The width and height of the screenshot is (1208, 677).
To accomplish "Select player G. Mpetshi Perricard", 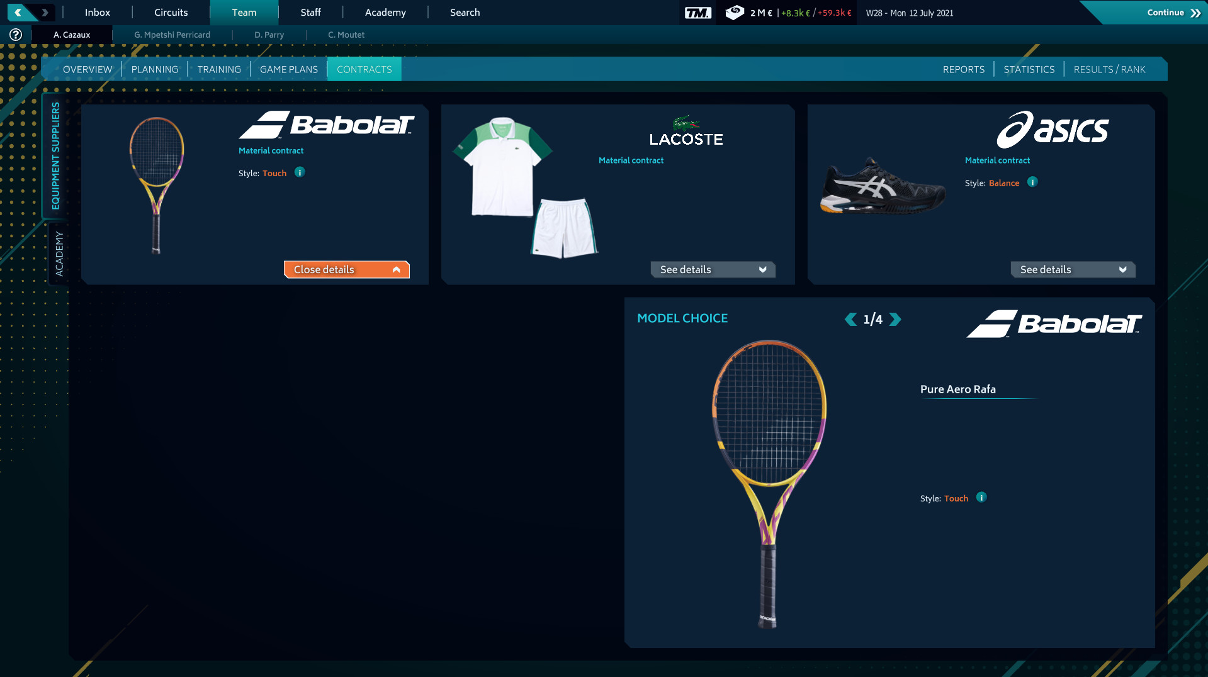I will [172, 35].
